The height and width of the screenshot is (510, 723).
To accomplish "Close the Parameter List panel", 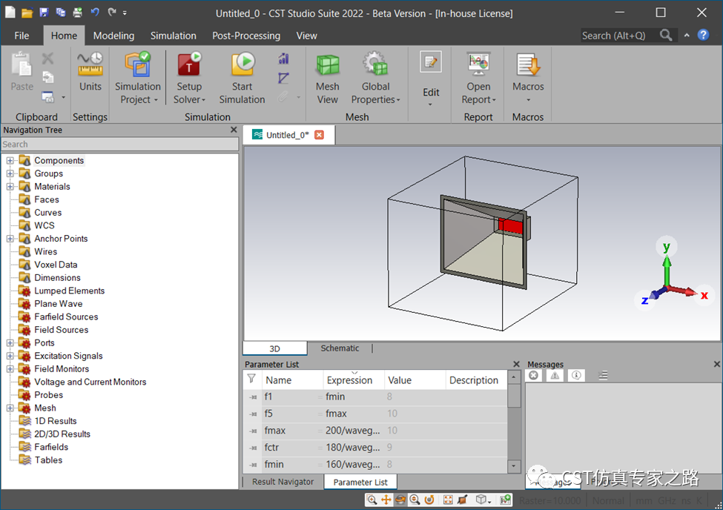I will click(x=516, y=364).
